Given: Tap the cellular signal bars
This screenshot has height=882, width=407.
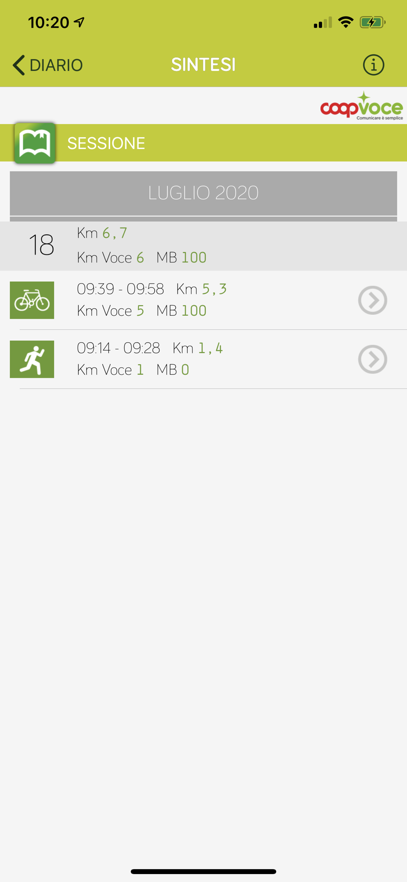Looking at the screenshot, I should (322, 22).
